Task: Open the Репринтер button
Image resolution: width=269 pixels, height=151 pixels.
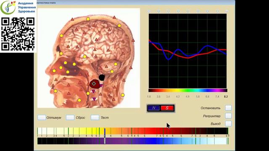Action: (x=228, y=116)
